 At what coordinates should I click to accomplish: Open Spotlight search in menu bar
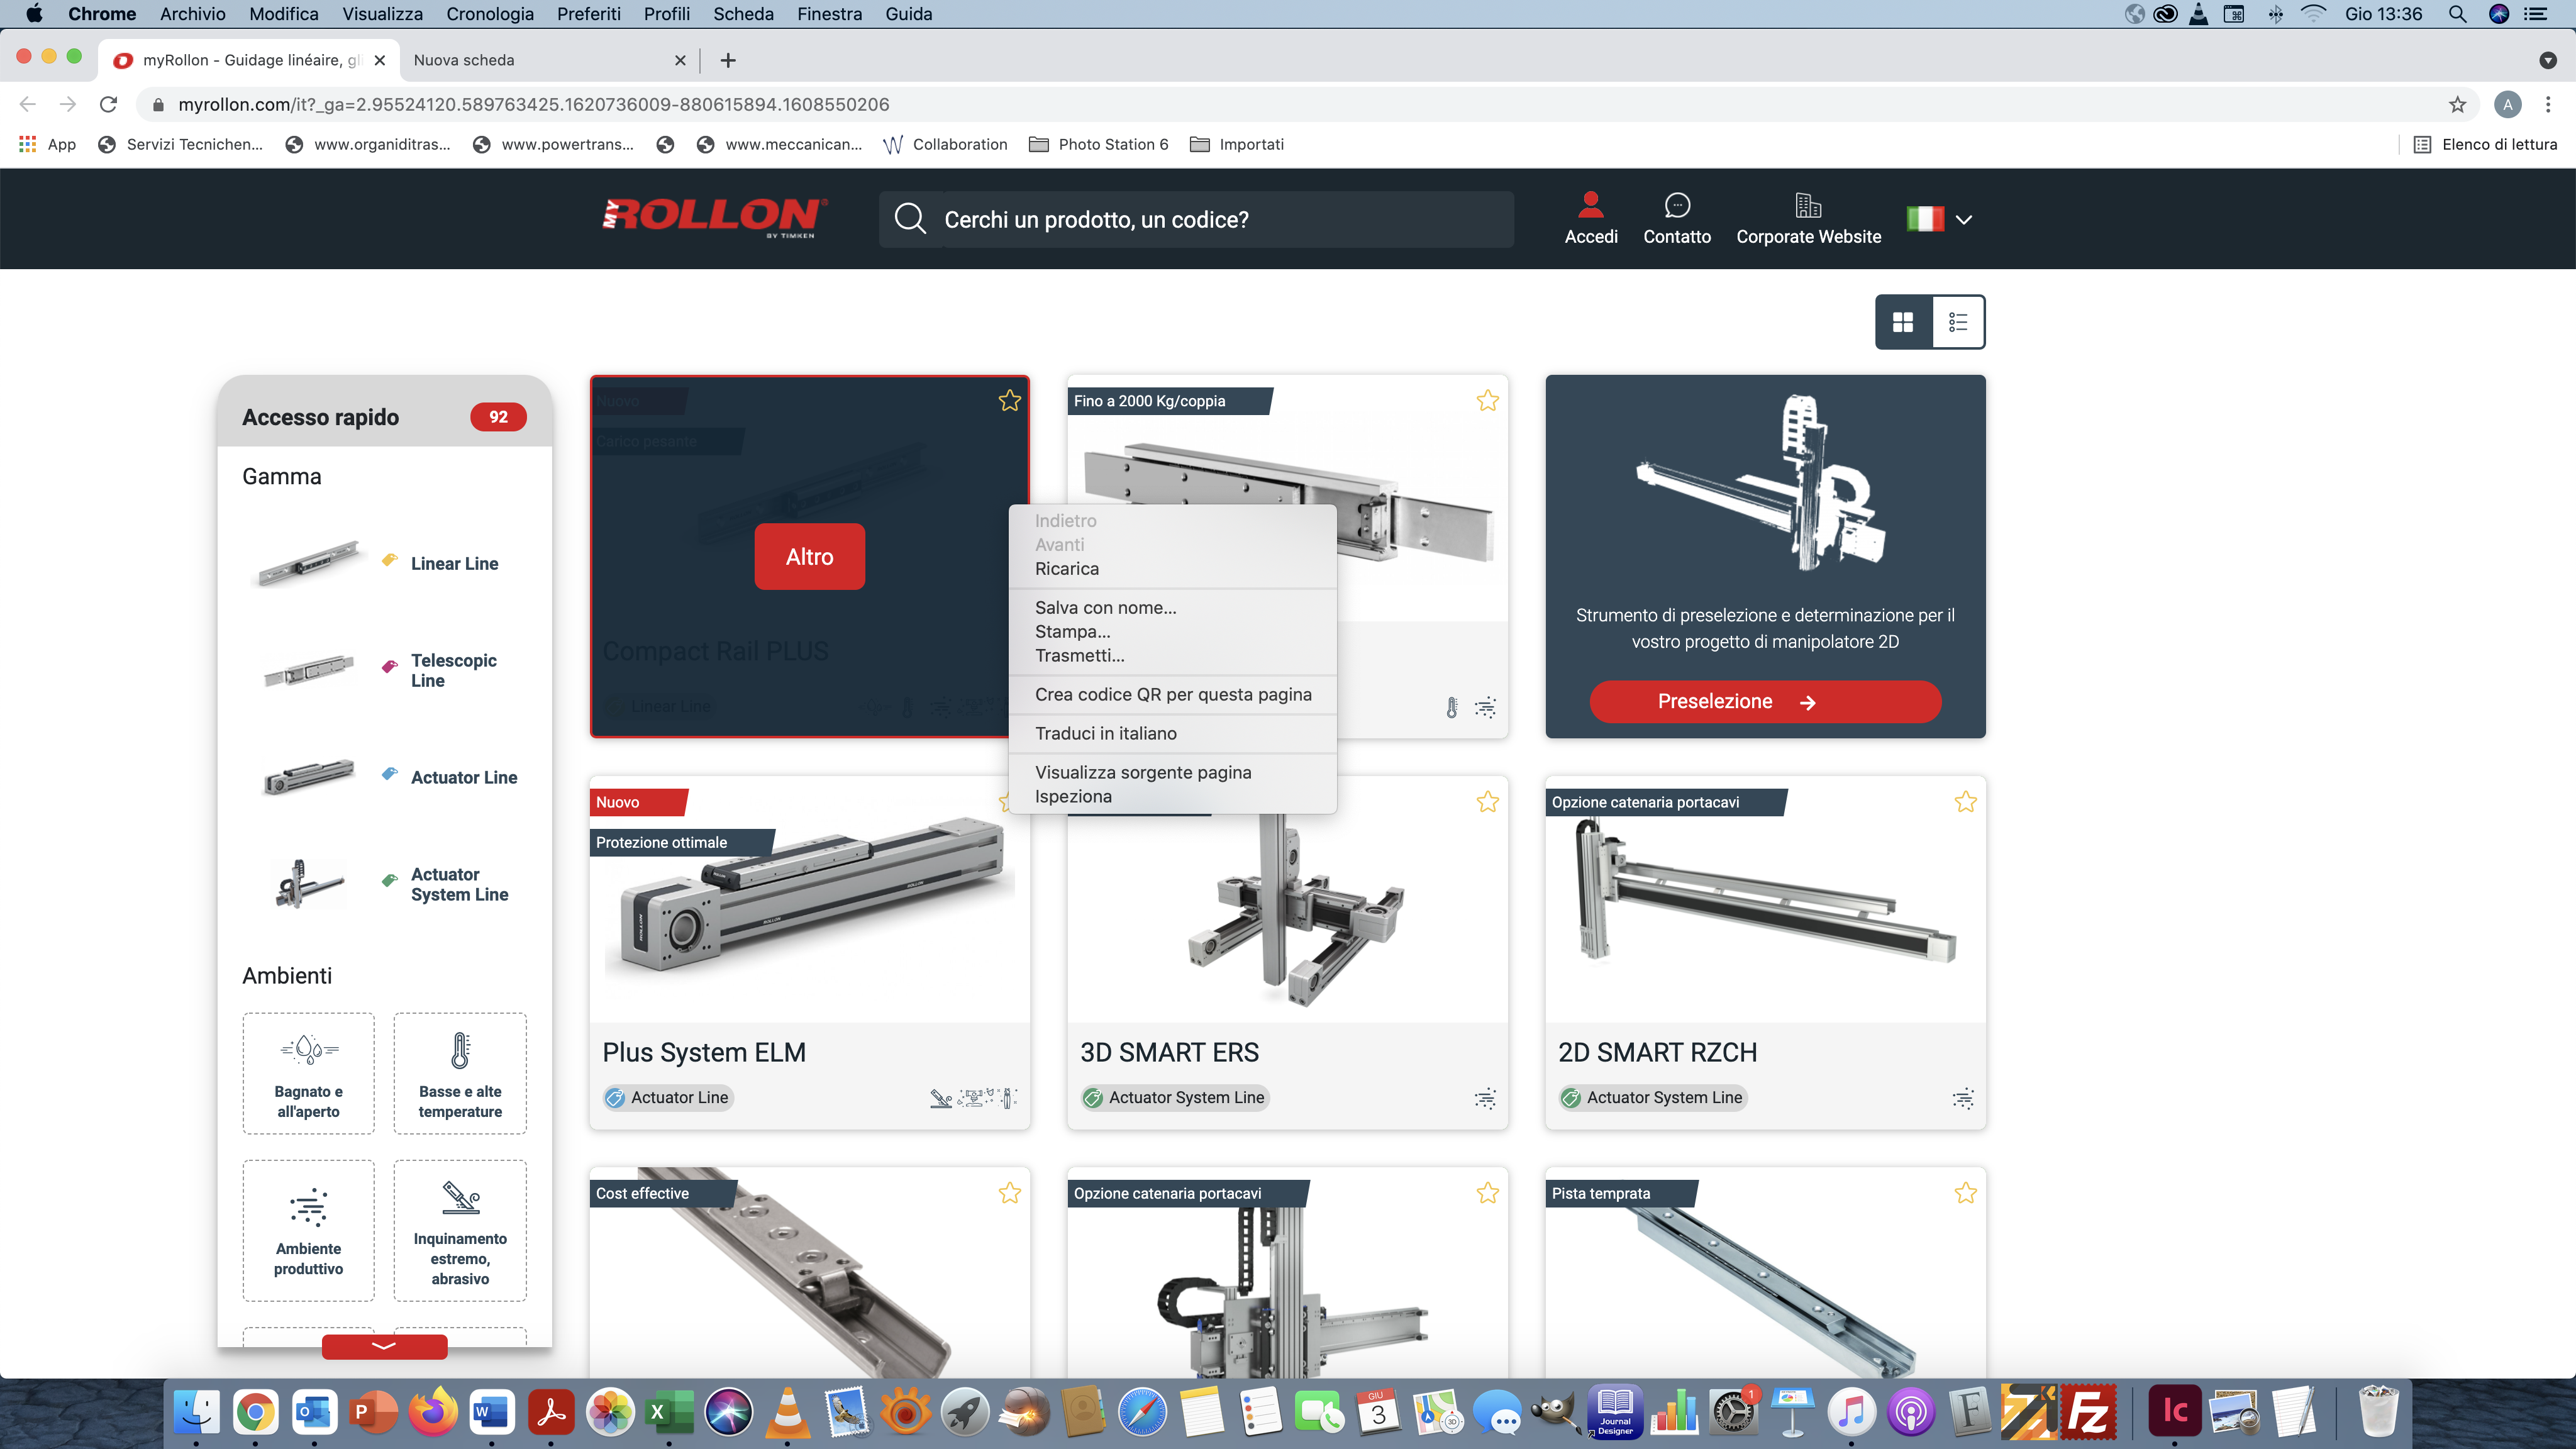click(2457, 14)
